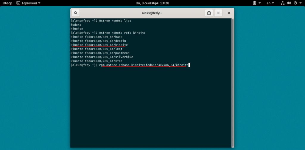Open the Терминал application menu
This screenshot has height=150, width=305.
[x=28, y=3]
